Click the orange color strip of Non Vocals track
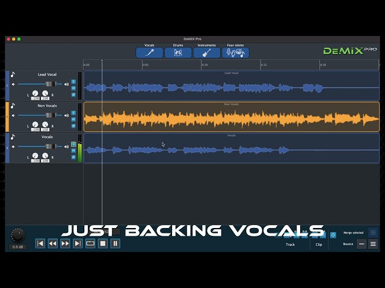385x288 pixels. pyautogui.click(x=7, y=117)
